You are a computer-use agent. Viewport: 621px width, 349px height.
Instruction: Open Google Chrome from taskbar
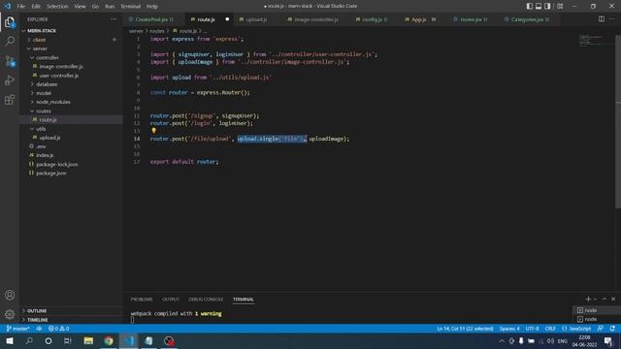pos(109,340)
